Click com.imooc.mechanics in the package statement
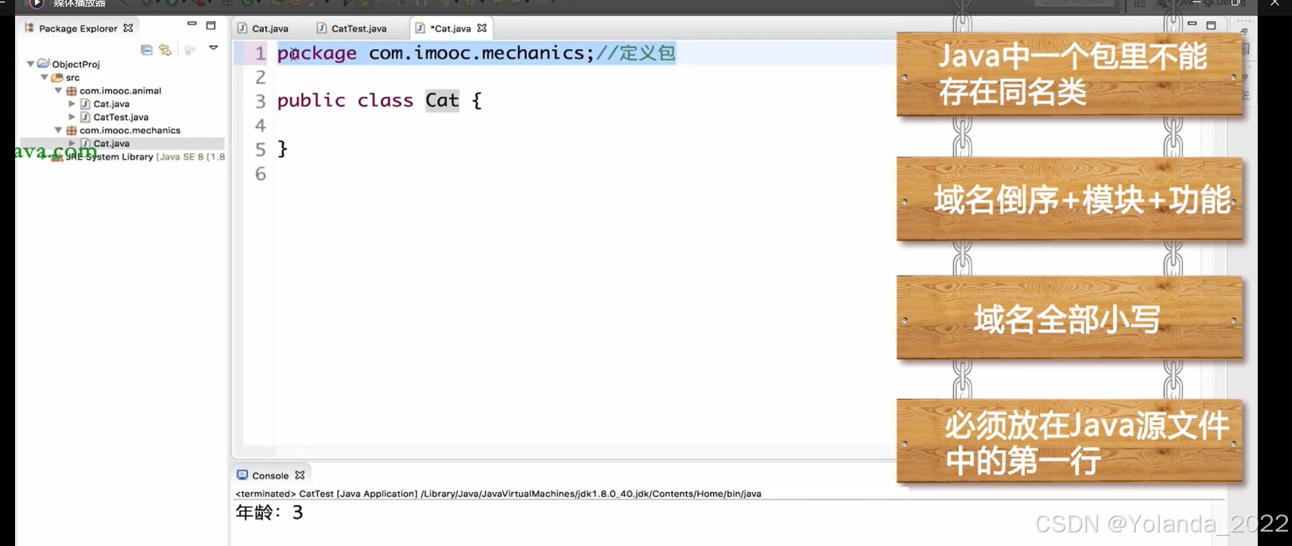 click(476, 53)
